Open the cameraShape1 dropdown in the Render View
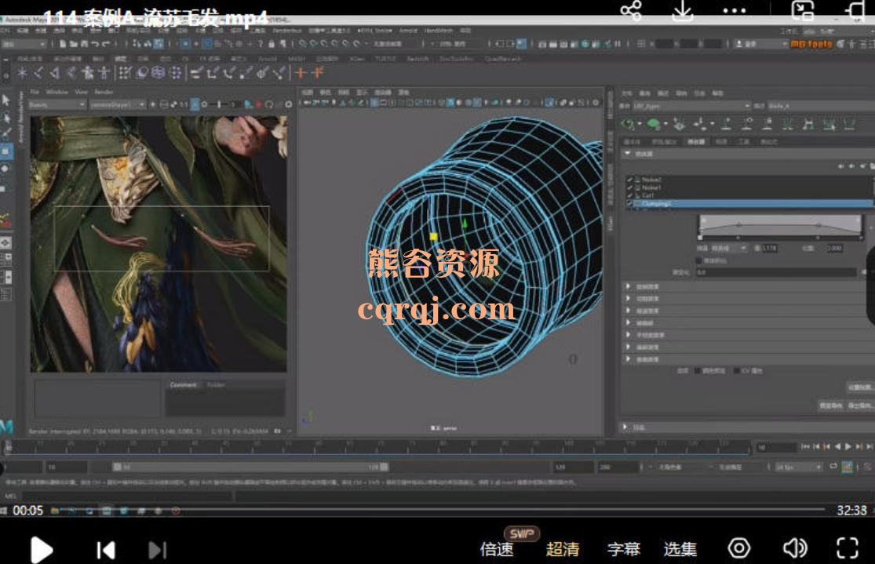Image resolution: width=875 pixels, height=564 pixels. (x=117, y=104)
